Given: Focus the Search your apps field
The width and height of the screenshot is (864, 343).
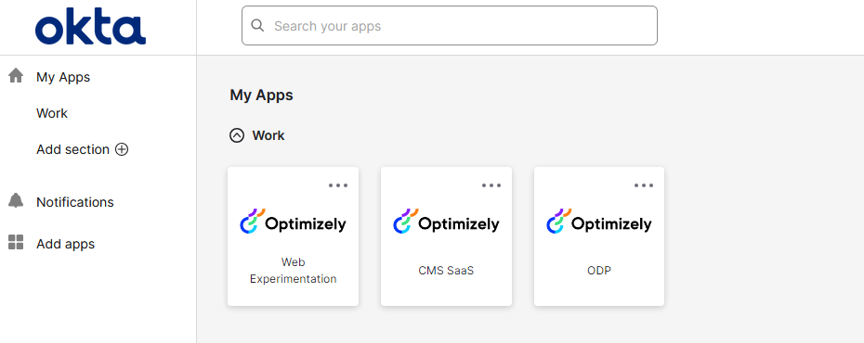Looking at the screenshot, I should click(449, 25).
